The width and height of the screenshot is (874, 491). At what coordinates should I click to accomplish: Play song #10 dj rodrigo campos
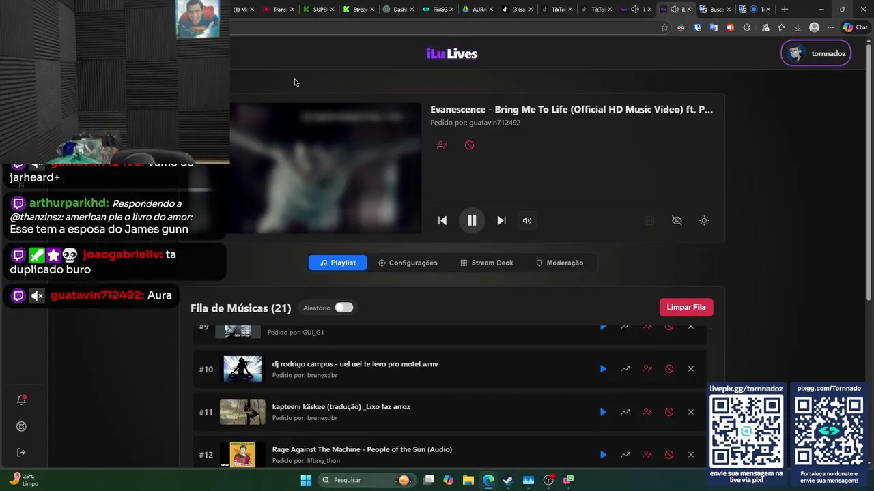[603, 369]
